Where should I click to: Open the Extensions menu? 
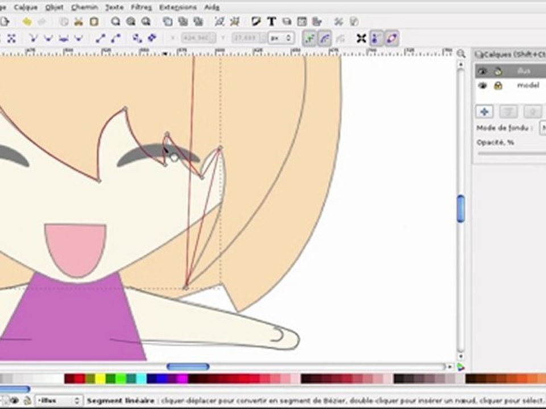coord(177,7)
